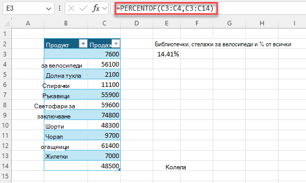Select the cell with value 9700

tap(104, 135)
